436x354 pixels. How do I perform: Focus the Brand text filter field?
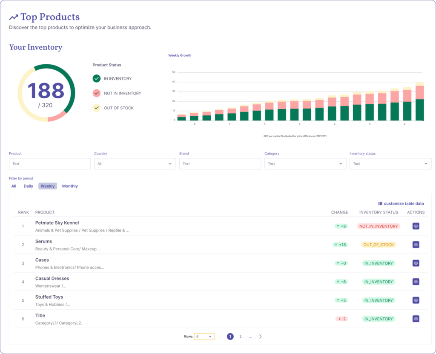[220, 164]
